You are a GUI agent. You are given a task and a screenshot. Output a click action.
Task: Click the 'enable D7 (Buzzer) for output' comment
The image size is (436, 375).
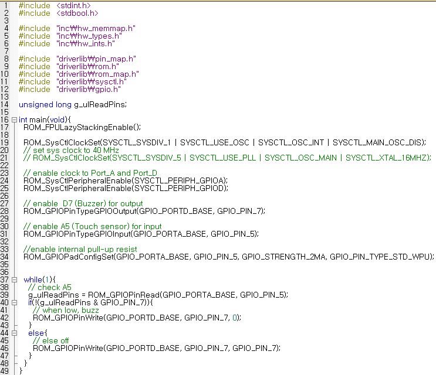[x=83, y=204]
